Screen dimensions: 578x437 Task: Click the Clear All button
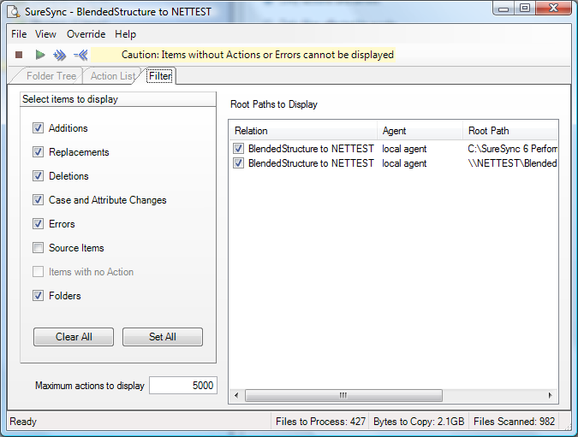(74, 337)
